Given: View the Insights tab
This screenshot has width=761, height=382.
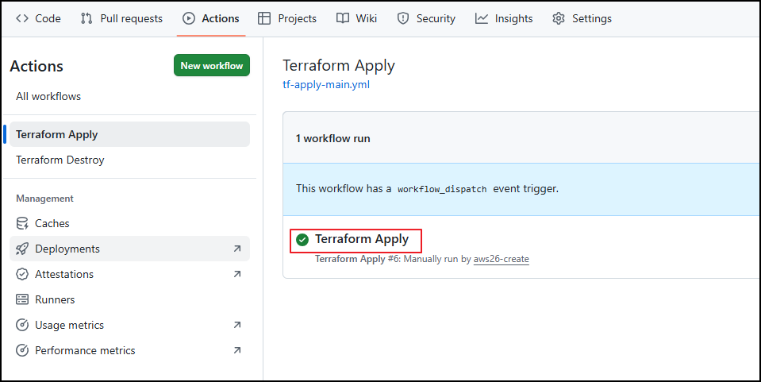Looking at the screenshot, I should click(504, 18).
